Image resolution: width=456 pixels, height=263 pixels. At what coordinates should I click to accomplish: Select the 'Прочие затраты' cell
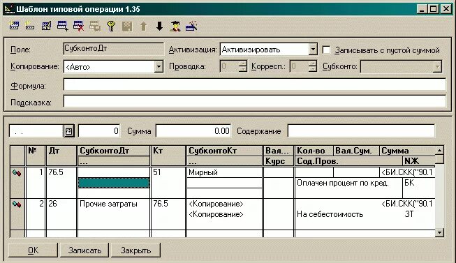(x=114, y=204)
